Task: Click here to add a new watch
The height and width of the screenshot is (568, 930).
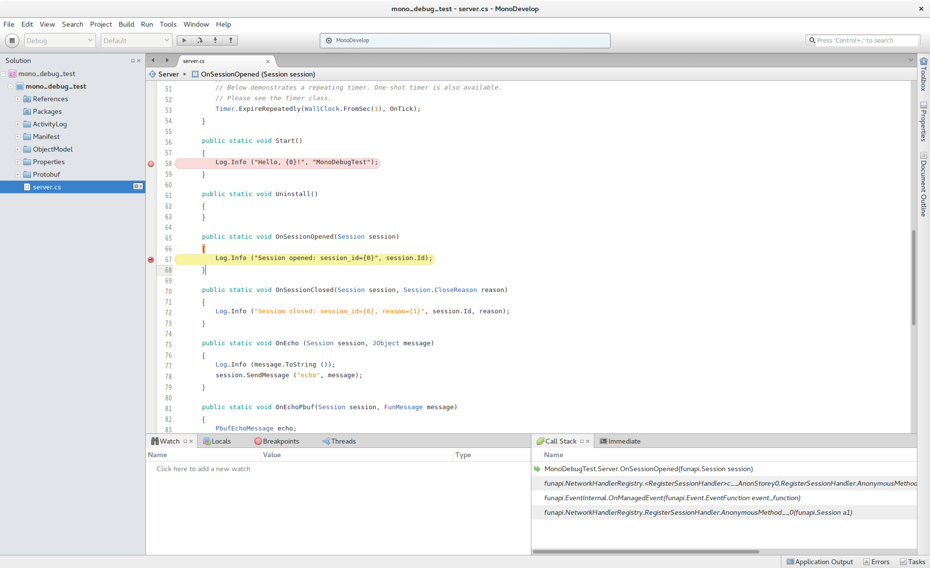Action: point(203,469)
